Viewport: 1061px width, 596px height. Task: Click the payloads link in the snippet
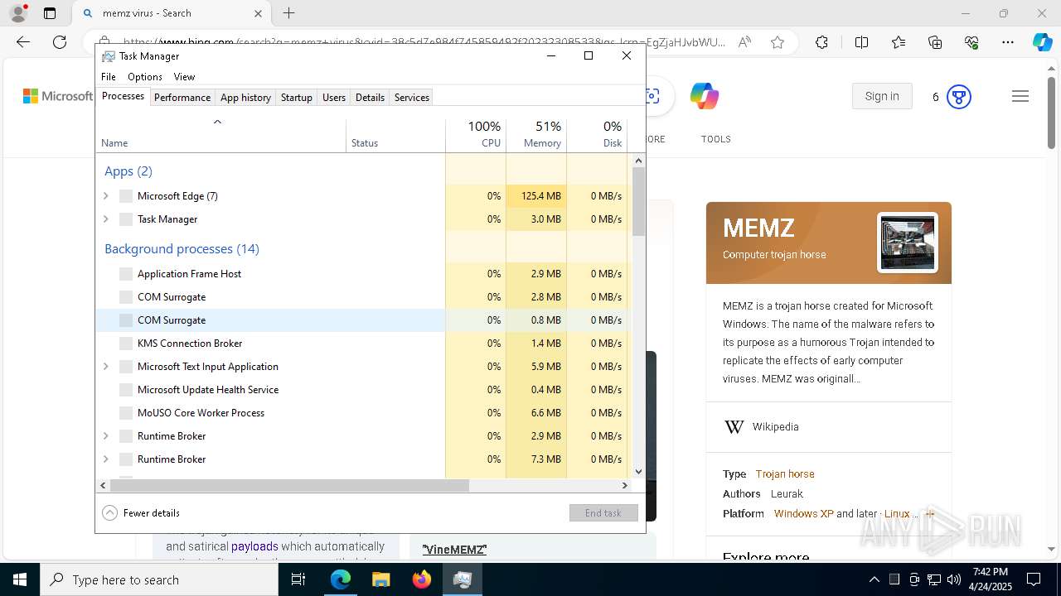(x=254, y=546)
